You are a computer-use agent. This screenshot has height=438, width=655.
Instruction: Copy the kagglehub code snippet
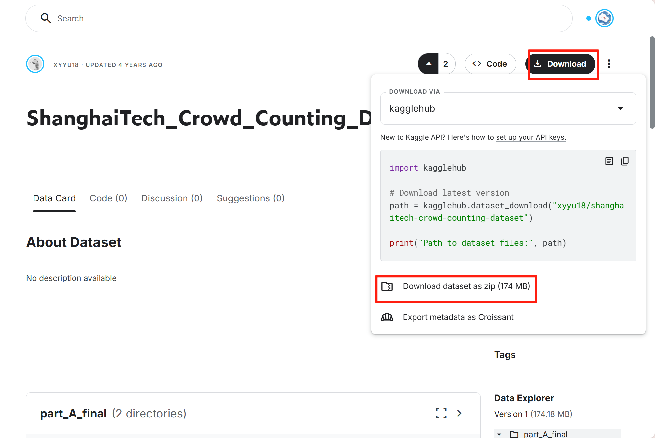point(625,161)
